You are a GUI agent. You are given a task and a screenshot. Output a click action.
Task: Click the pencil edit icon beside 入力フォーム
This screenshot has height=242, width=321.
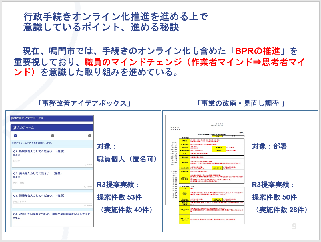(14, 128)
